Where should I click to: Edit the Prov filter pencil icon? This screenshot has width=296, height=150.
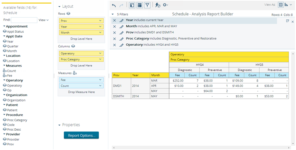(x=121, y=33)
